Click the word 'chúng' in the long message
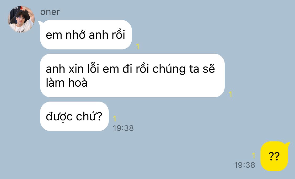 [169, 69]
